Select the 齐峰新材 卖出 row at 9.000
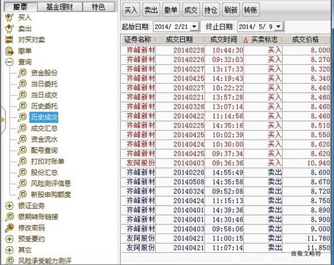 point(226,229)
